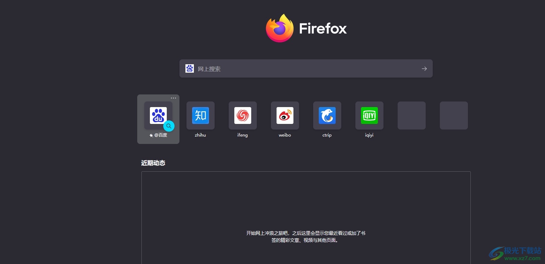Open the ctrip shortcut tile

[327, 115]
